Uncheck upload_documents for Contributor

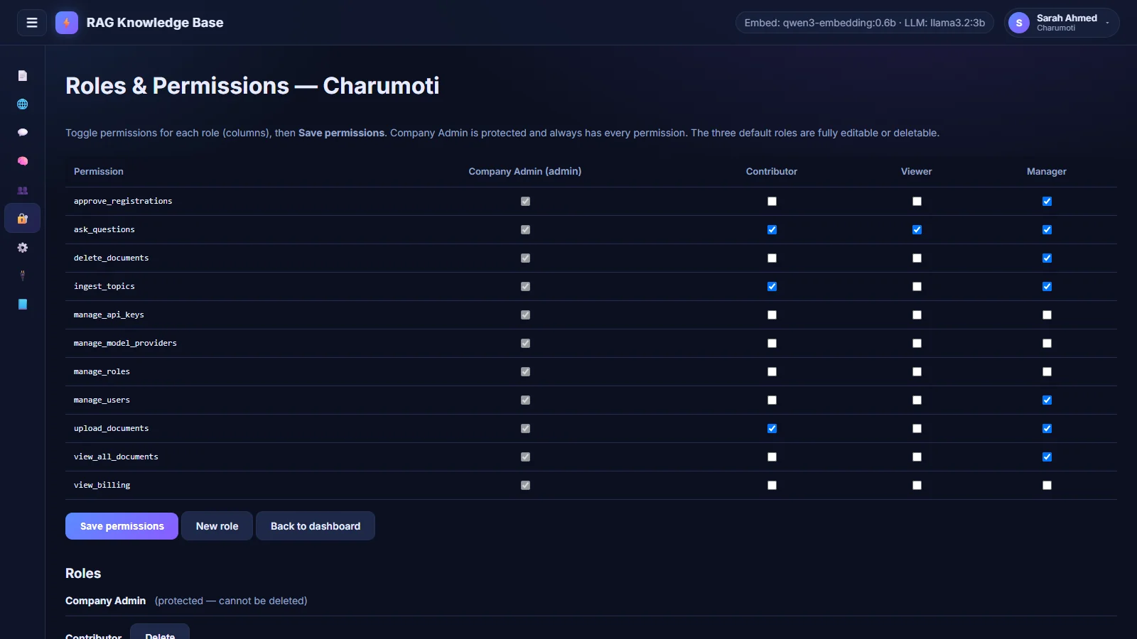[x=772, y=428]
